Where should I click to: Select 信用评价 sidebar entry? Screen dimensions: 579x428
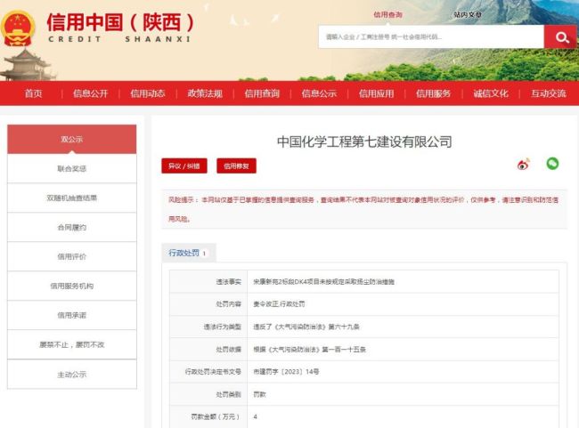[x=72, y=256]
